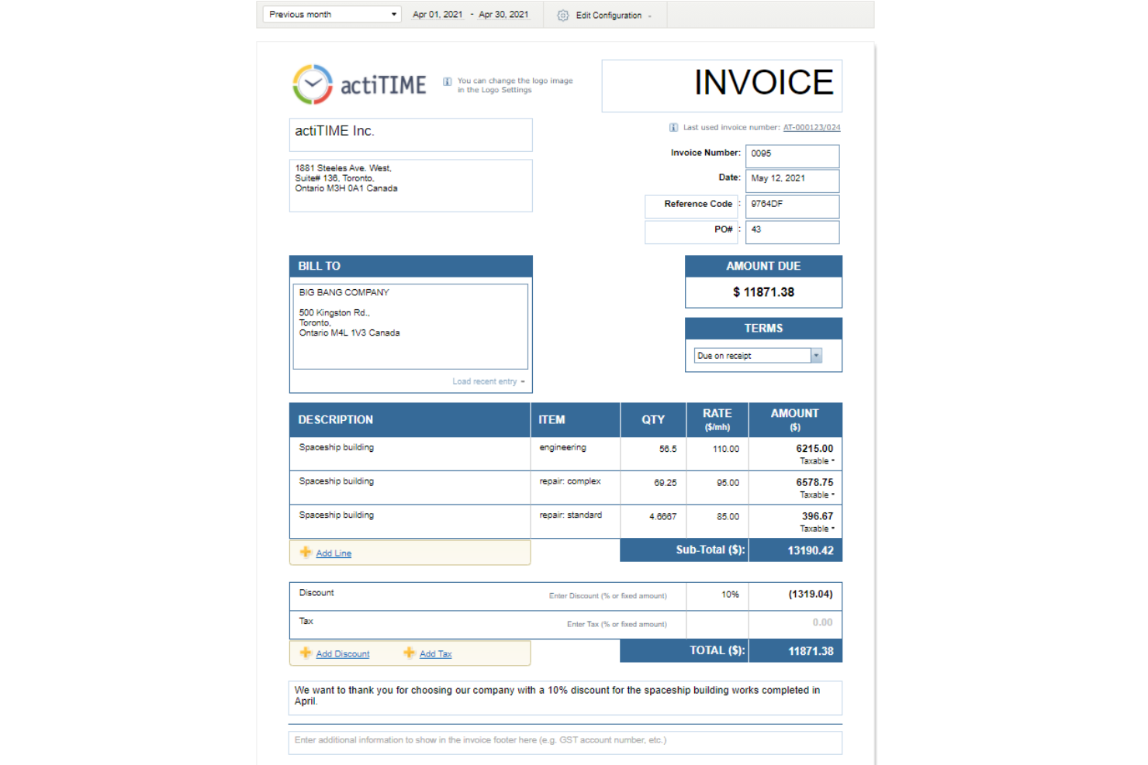Open the Load recent entry dropdown

pos(488,381)
